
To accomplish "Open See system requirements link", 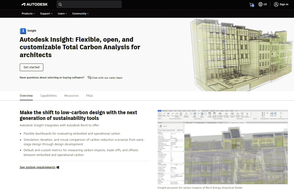I will click(x=38, y=167).
